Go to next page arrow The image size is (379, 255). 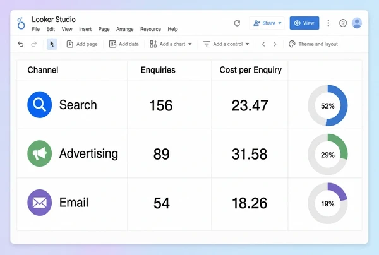click(275, 44)
